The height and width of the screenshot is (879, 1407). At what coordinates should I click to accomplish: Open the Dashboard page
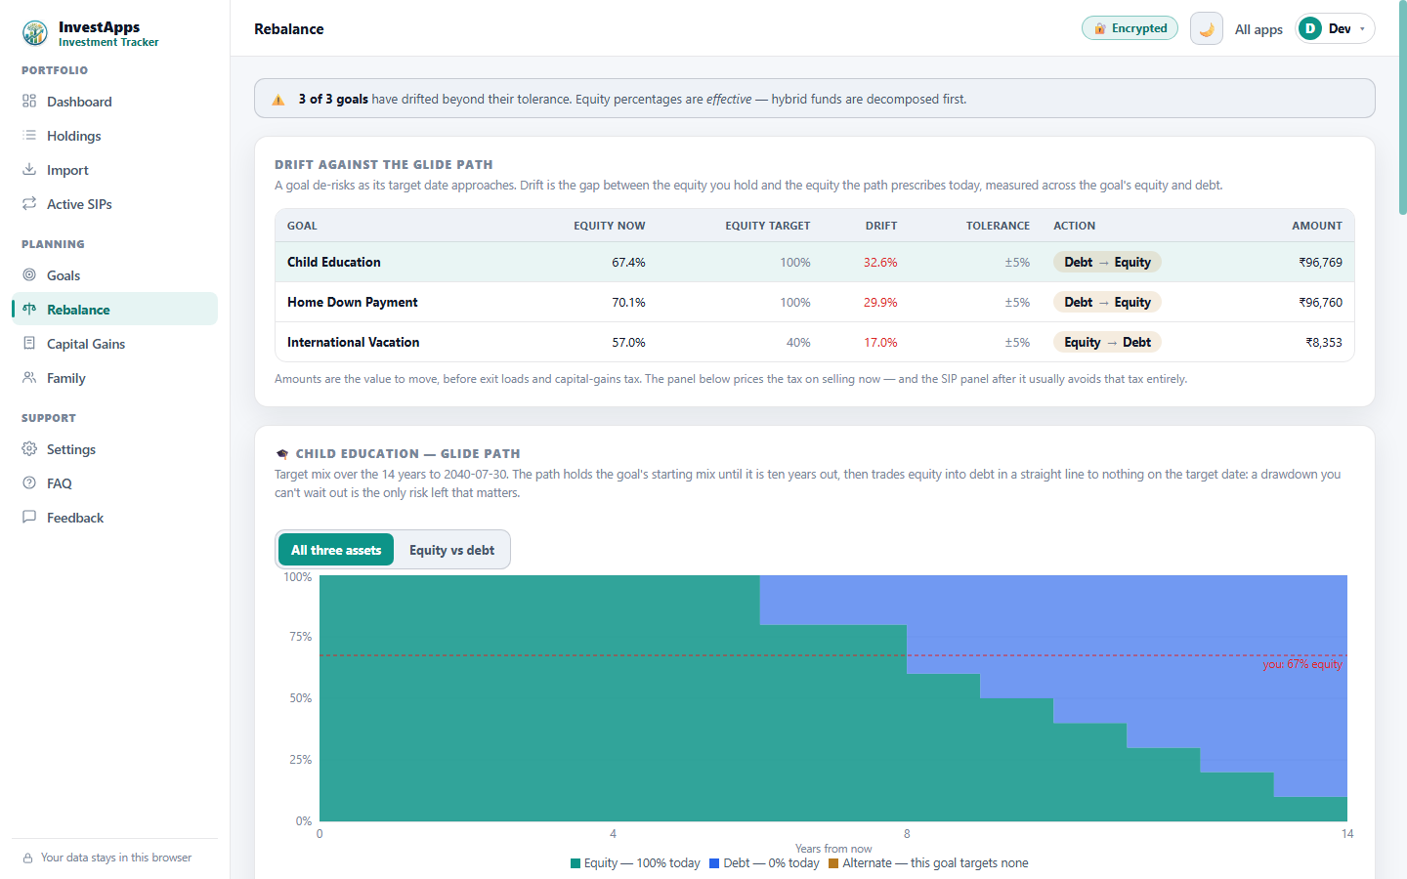pyautogui.click(x=114, y=101)
